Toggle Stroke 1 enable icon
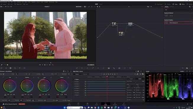Image resolution: width=193 pixels, height=109 pixels. (85, 82)
